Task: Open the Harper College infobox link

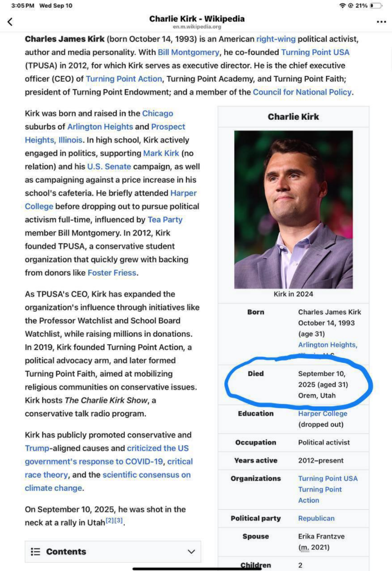Action: tap(322, 413)
